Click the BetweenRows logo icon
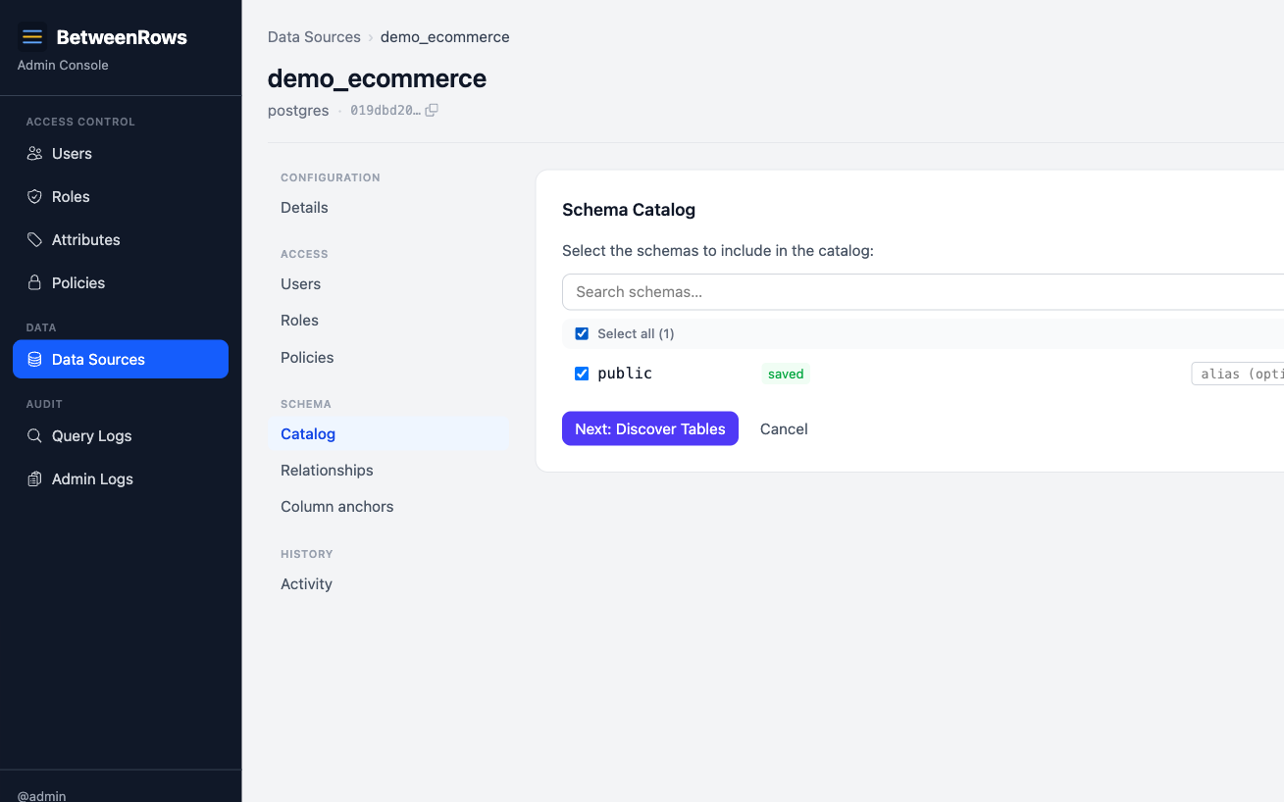 [32, 37]
